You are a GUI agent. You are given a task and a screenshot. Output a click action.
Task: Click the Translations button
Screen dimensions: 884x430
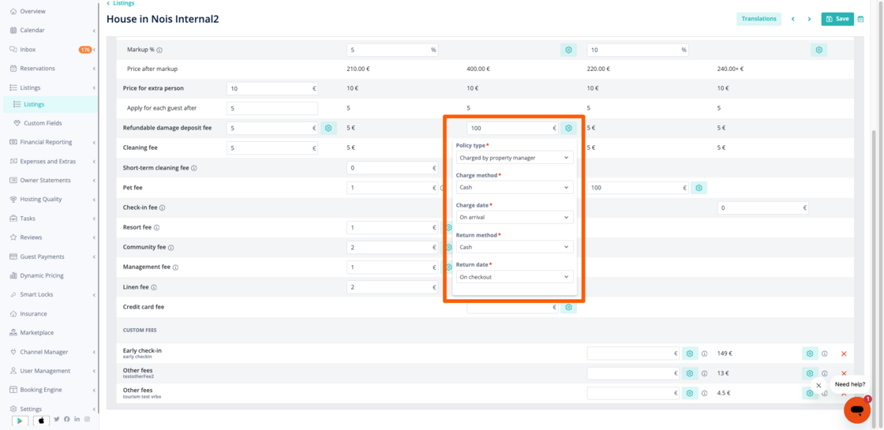tap(759, 19)
